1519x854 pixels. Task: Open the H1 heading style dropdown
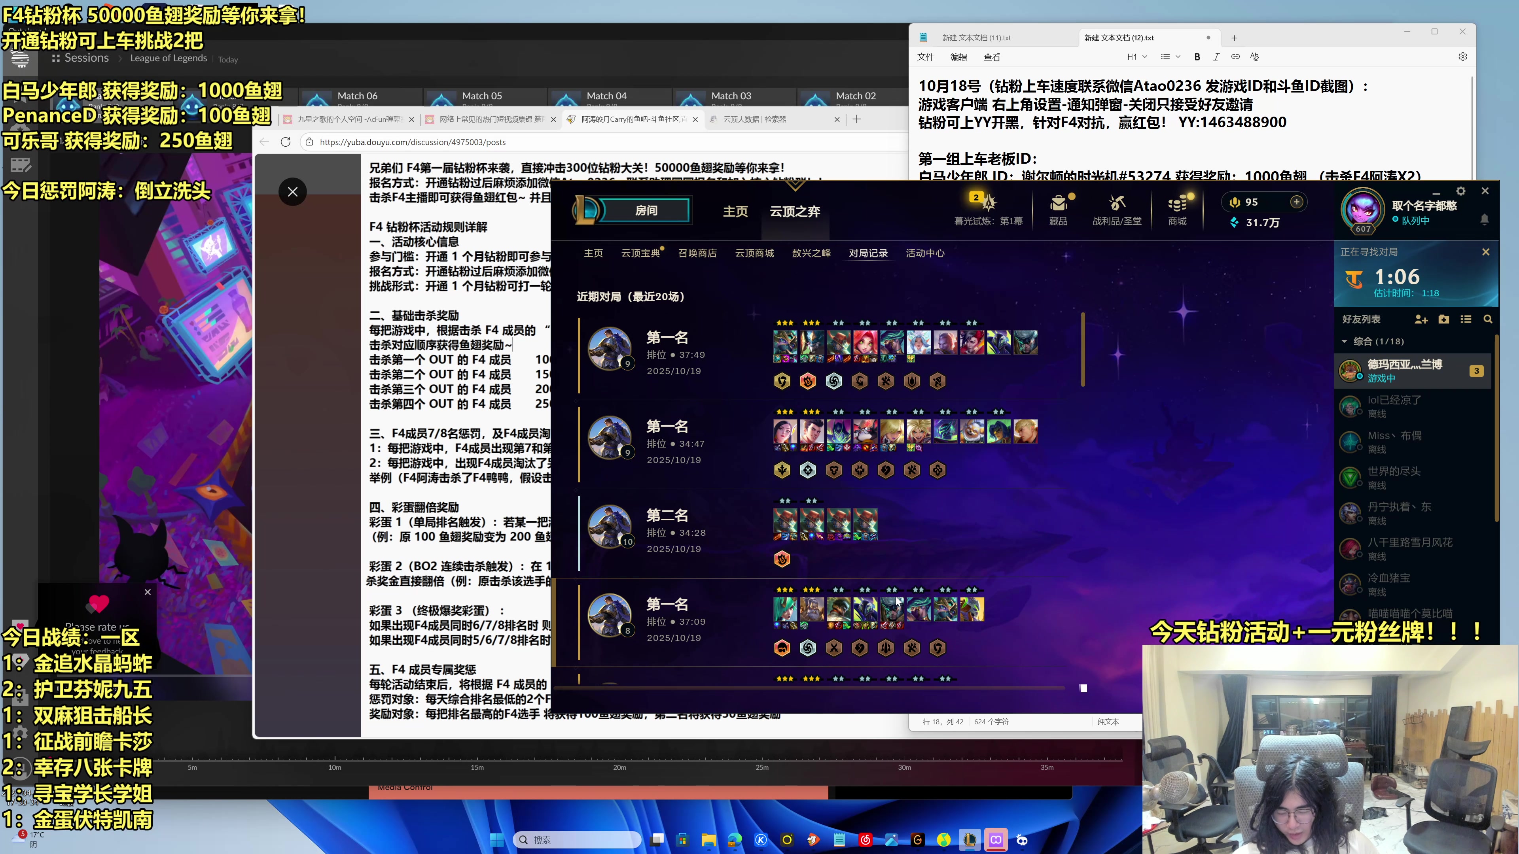point(1137,57)
